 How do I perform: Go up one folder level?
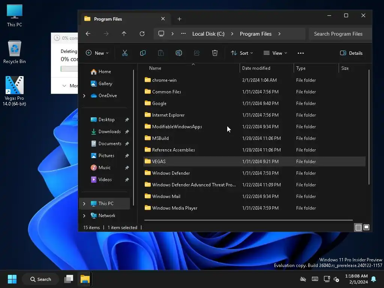click(x=124, y=33)
